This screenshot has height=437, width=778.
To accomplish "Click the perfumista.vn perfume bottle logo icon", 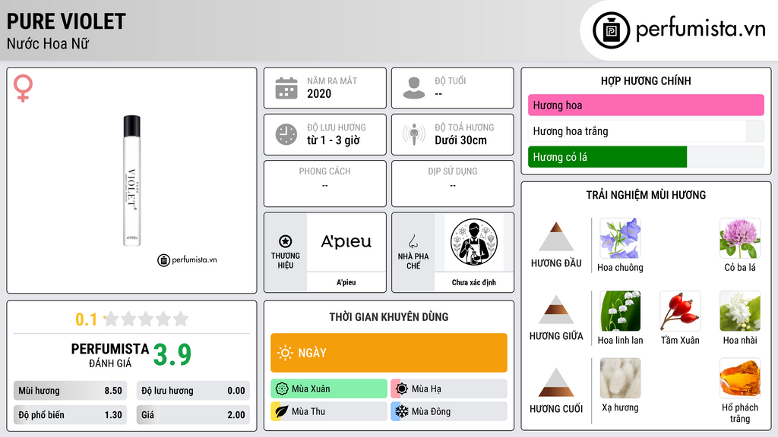I will point(612,30).
